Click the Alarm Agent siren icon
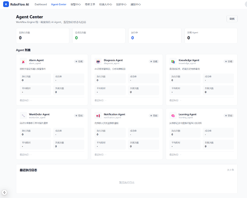Image resolution: width=247 pixels, height=198 pixels. (x=23, y=61)
